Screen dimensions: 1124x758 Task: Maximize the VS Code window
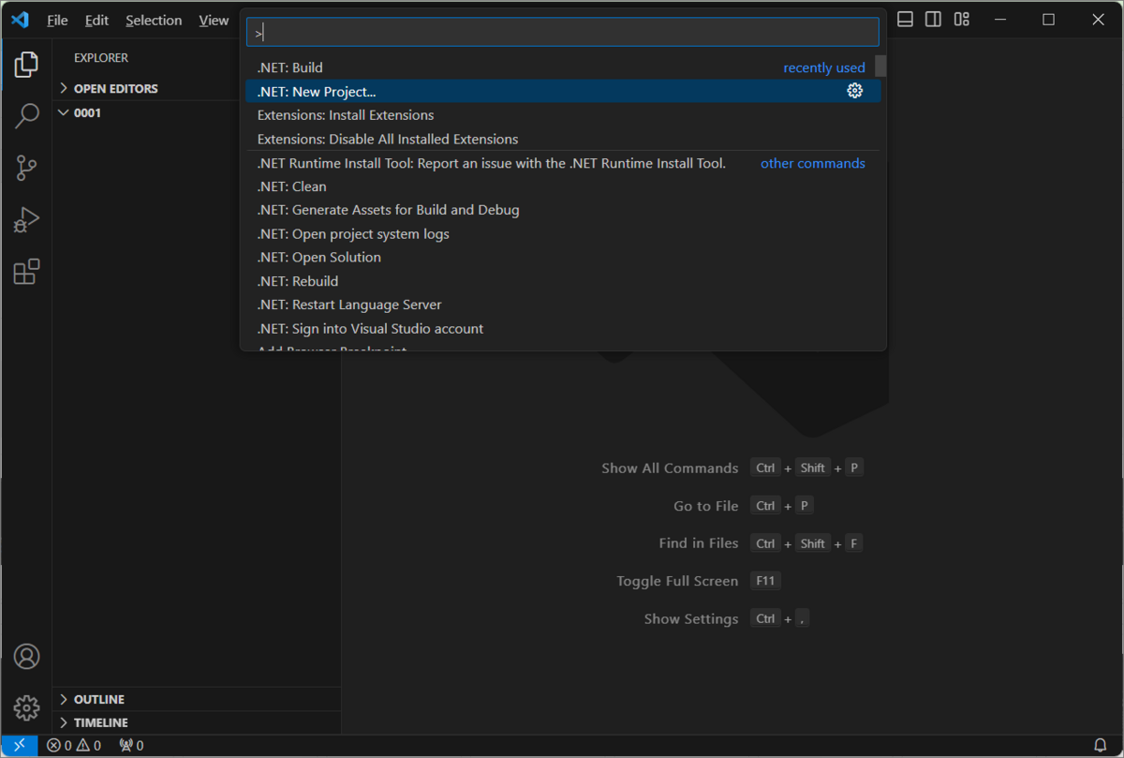1048,20
